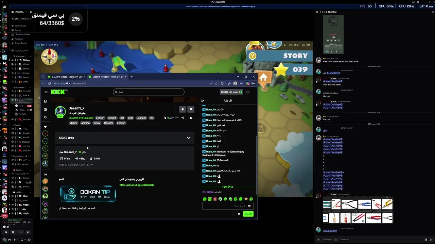
Task: Open the browser profile icon
Action: (235, 83)
